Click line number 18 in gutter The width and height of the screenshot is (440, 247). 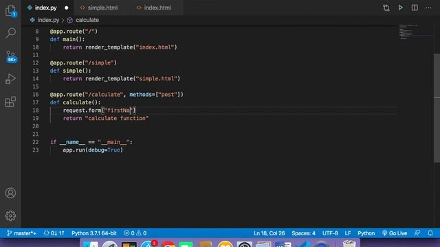point(36,110)
